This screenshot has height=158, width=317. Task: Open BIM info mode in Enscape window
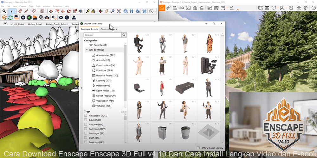[175, 8]
